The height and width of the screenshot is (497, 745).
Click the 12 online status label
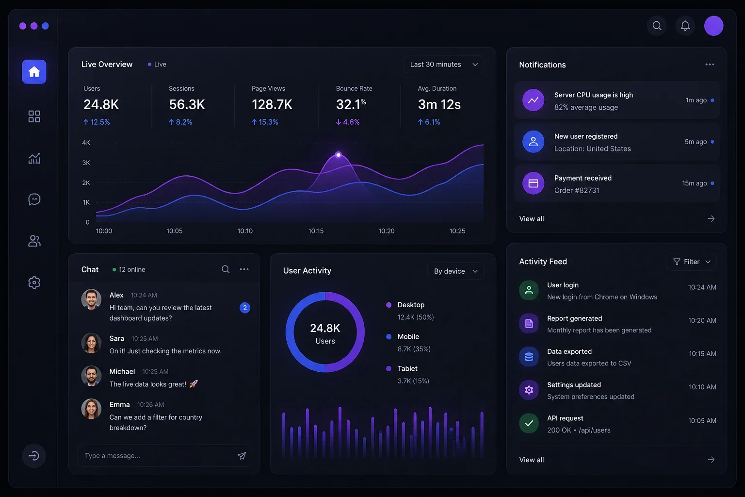pos(129,269)
